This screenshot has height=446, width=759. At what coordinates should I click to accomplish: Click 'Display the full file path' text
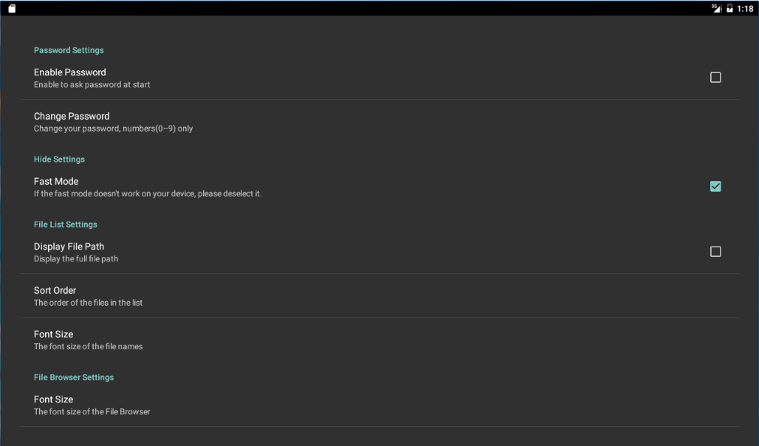[x=76, y=259]
